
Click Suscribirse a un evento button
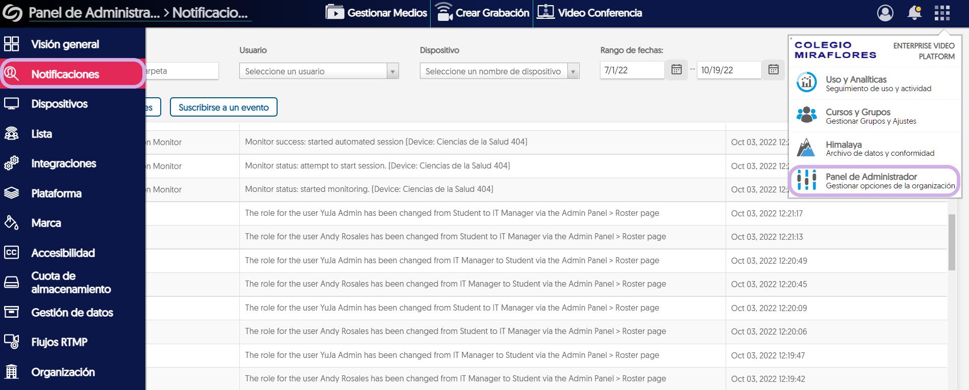point(223,107)
